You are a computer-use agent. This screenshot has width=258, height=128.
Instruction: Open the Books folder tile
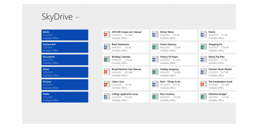click(x=65, y=35)
